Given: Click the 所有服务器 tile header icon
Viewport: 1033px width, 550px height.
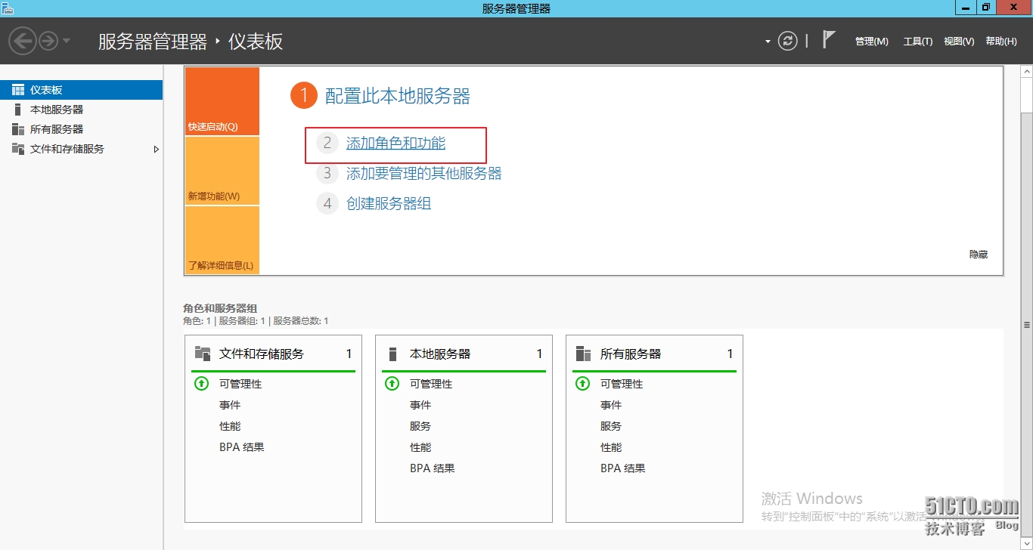Looking at the screenshot, I should [583, 354].
